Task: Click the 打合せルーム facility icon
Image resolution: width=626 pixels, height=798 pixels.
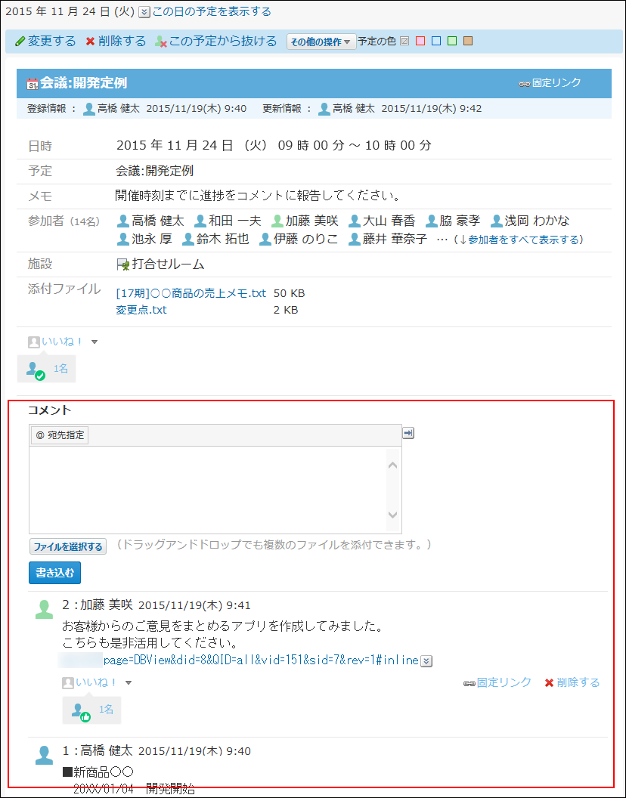Action: click(x=122, y=264)
